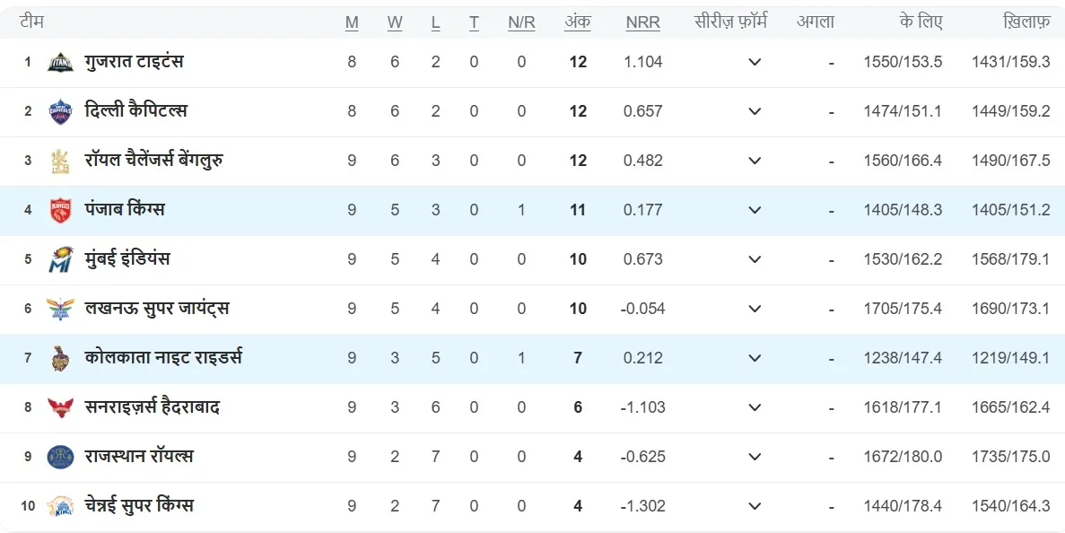Click the Royal Challengers Bengaluru logo
The height and width of the screenshot is (533, 1065).
click(60, 162)
